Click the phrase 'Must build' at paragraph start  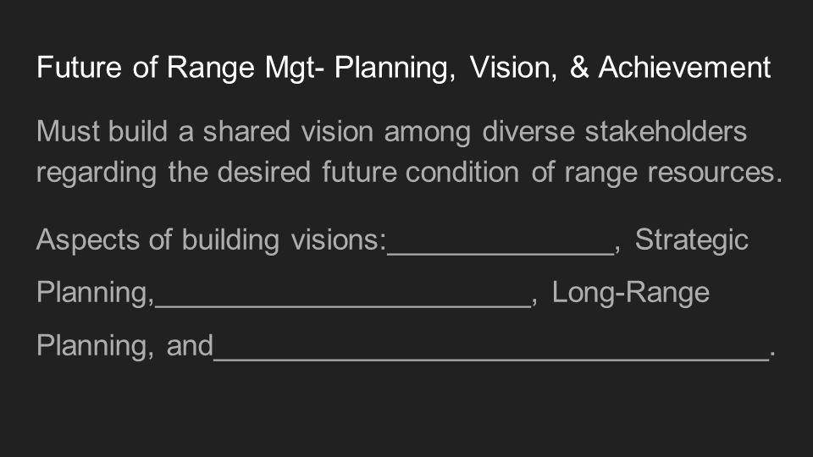point(102,131)
